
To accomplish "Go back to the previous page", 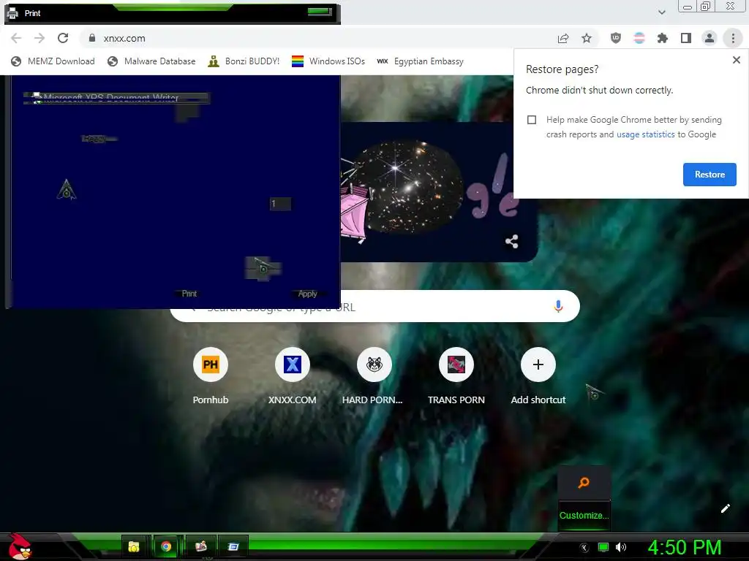I will (x=16, y=38).
